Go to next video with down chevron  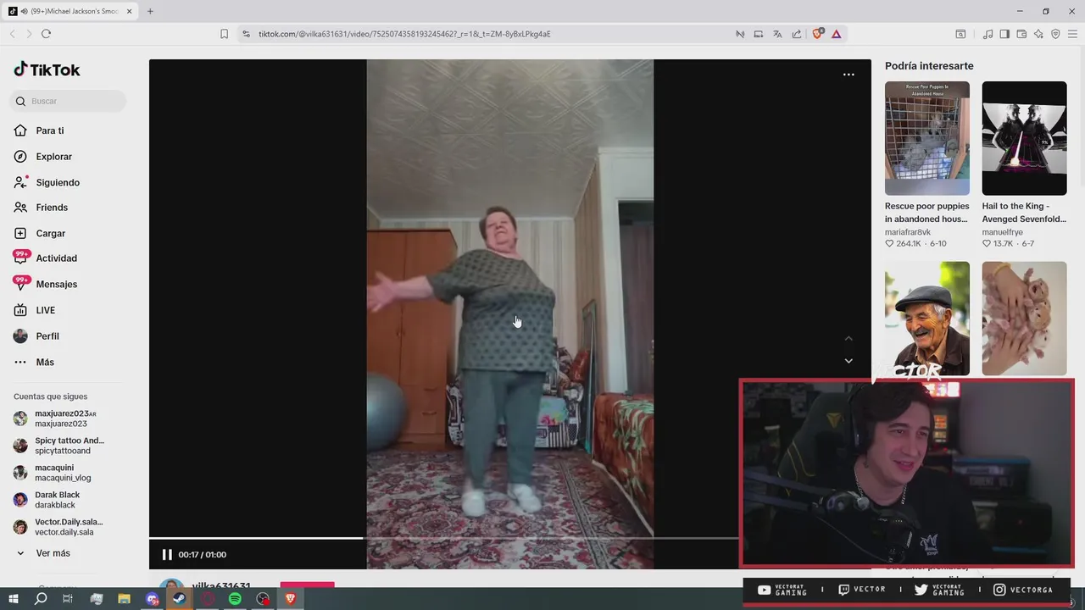coord(849,361)
